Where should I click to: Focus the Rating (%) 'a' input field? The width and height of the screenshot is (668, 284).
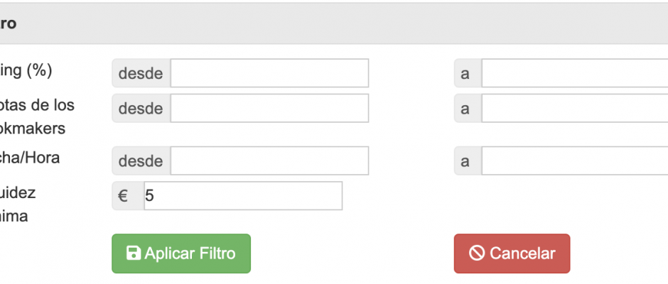pyautogui.click(x=575, y=73)
